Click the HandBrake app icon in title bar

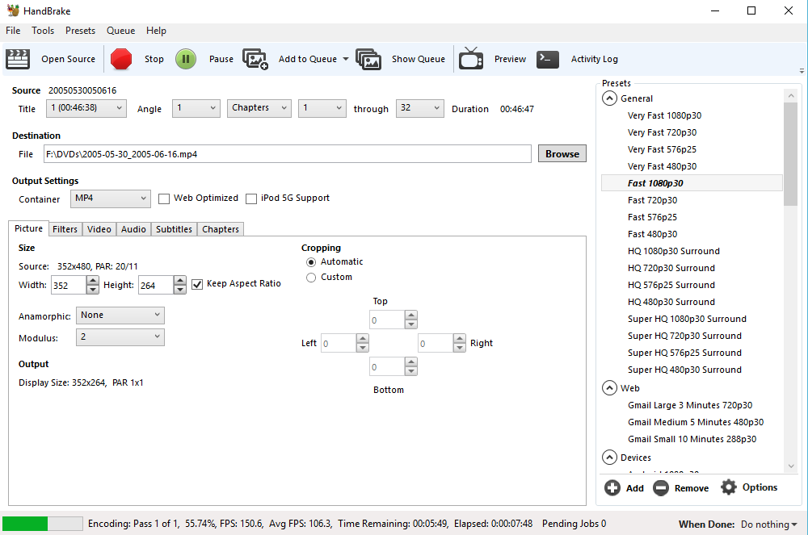point(13,10)
